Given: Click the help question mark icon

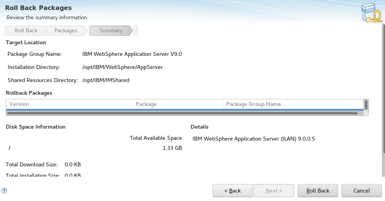Looking at the screenshot, I should pyautogui.click(x=4, y=191).
